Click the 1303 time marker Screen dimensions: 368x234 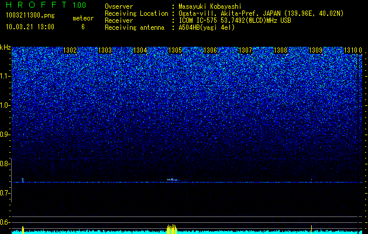pyautogui.click(x=105, y=50)
